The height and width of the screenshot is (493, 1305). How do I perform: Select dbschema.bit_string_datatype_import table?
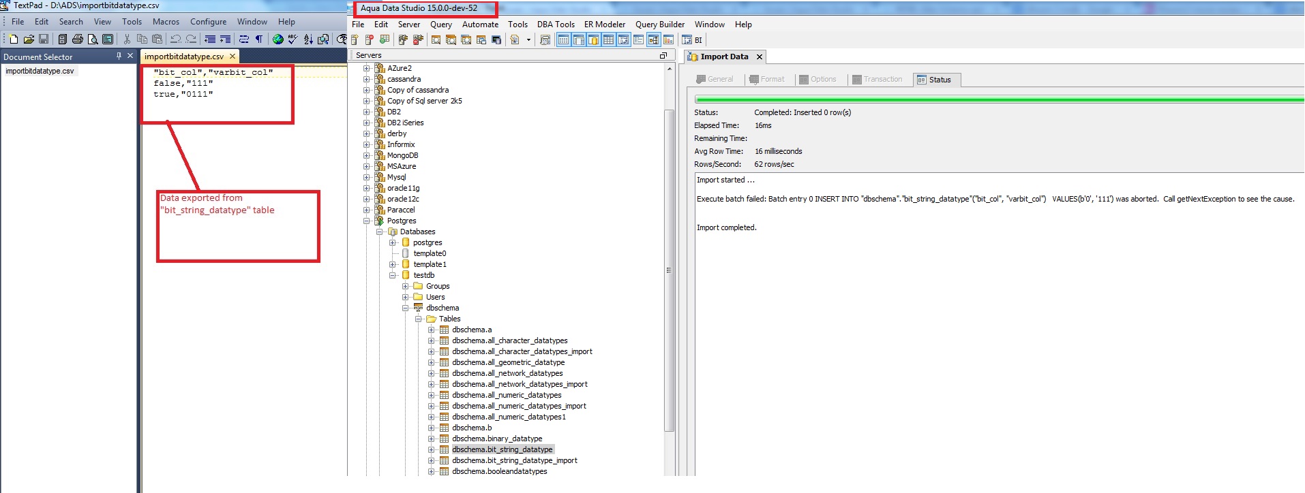514,460
